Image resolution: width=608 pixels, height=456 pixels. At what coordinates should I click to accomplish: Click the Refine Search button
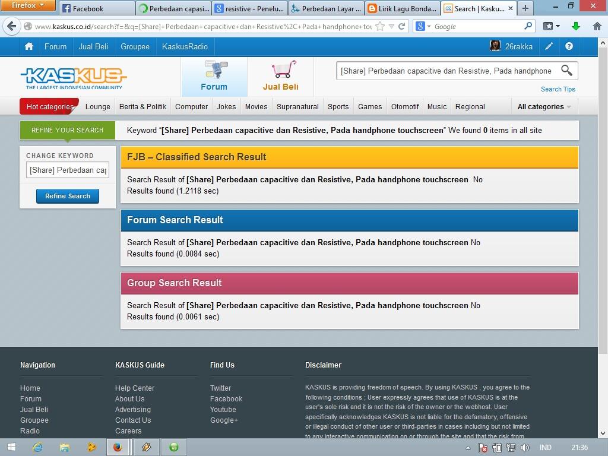pyautogui.click(x=68, y=196)
